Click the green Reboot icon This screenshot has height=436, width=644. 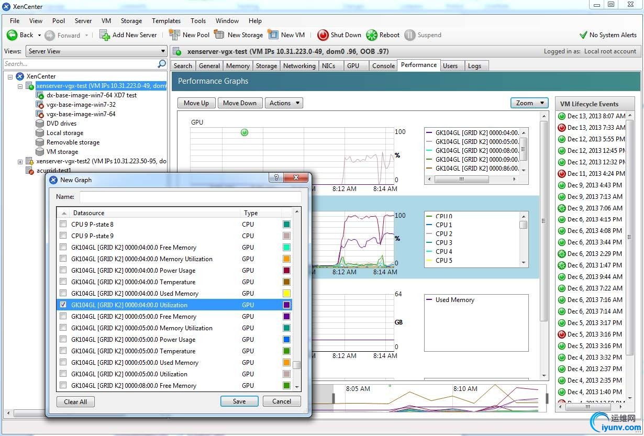(371, 35)
